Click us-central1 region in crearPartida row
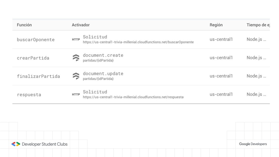Screen dimensions: 279x157 click(221, 58)
